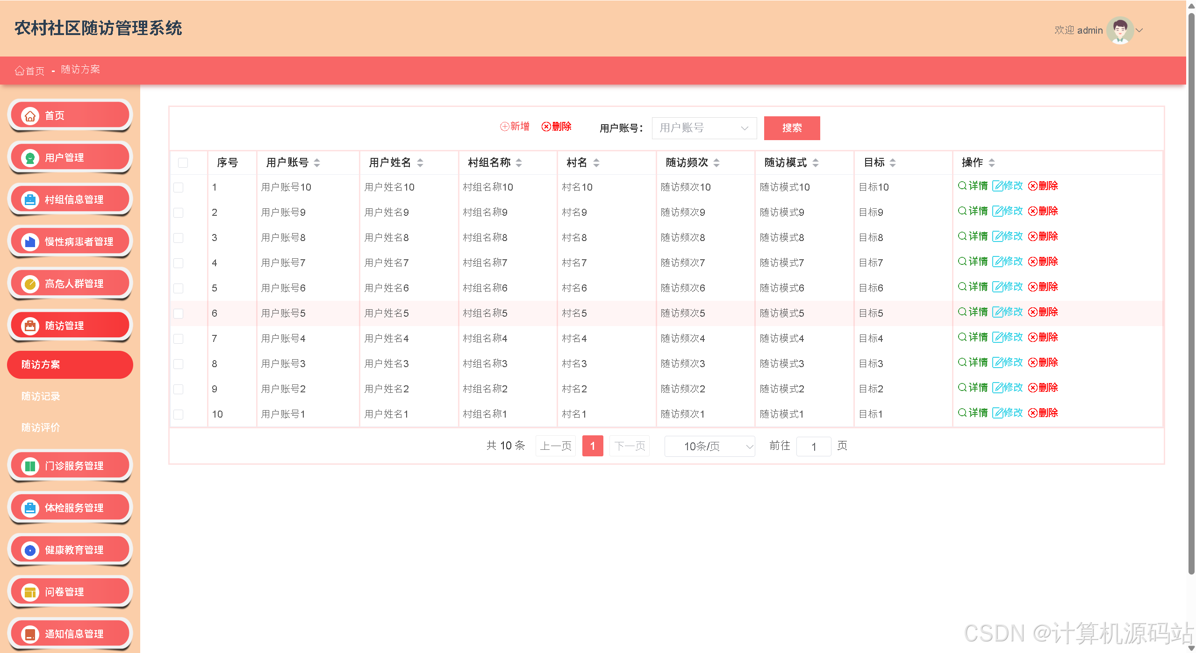Click the 体检服务管理 sidebar icon
The width and height of the screenshot is (1196, 653).
[30, 508]
